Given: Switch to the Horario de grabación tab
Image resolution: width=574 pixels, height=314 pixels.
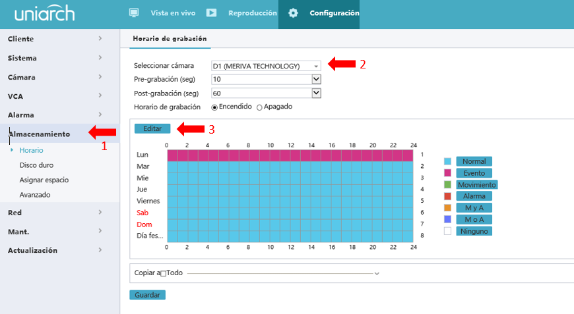Looking at the screenshot, I should (x=170, y=39).
